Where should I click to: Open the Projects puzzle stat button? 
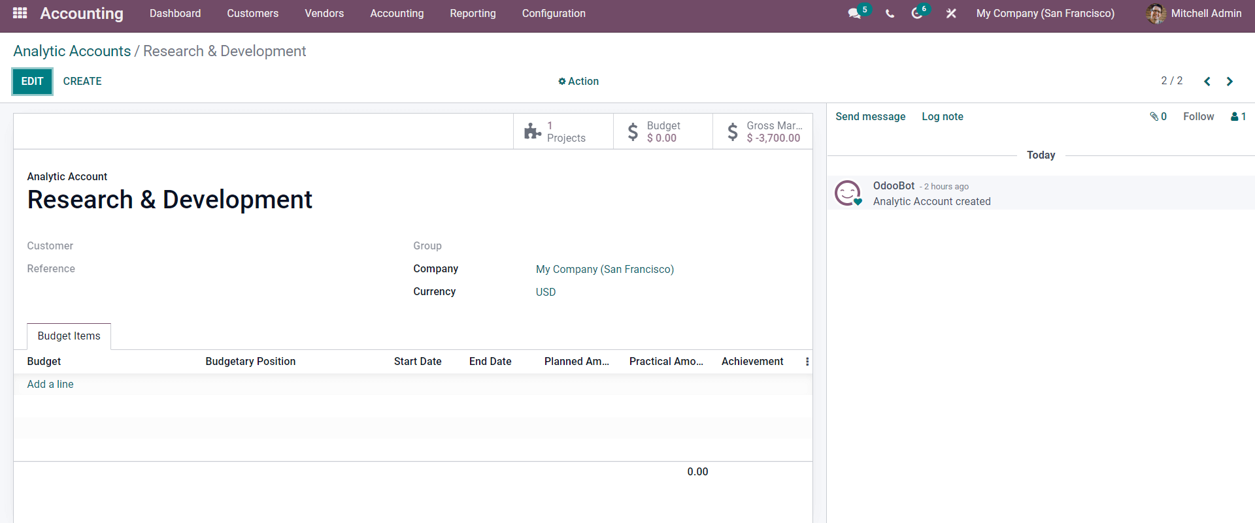coord(563,131)
